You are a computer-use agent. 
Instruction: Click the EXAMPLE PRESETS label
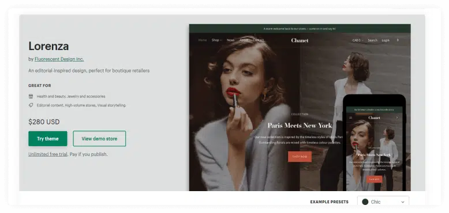click(x=330, y=202)
